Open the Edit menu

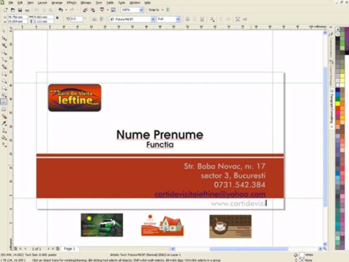[20, 3]
